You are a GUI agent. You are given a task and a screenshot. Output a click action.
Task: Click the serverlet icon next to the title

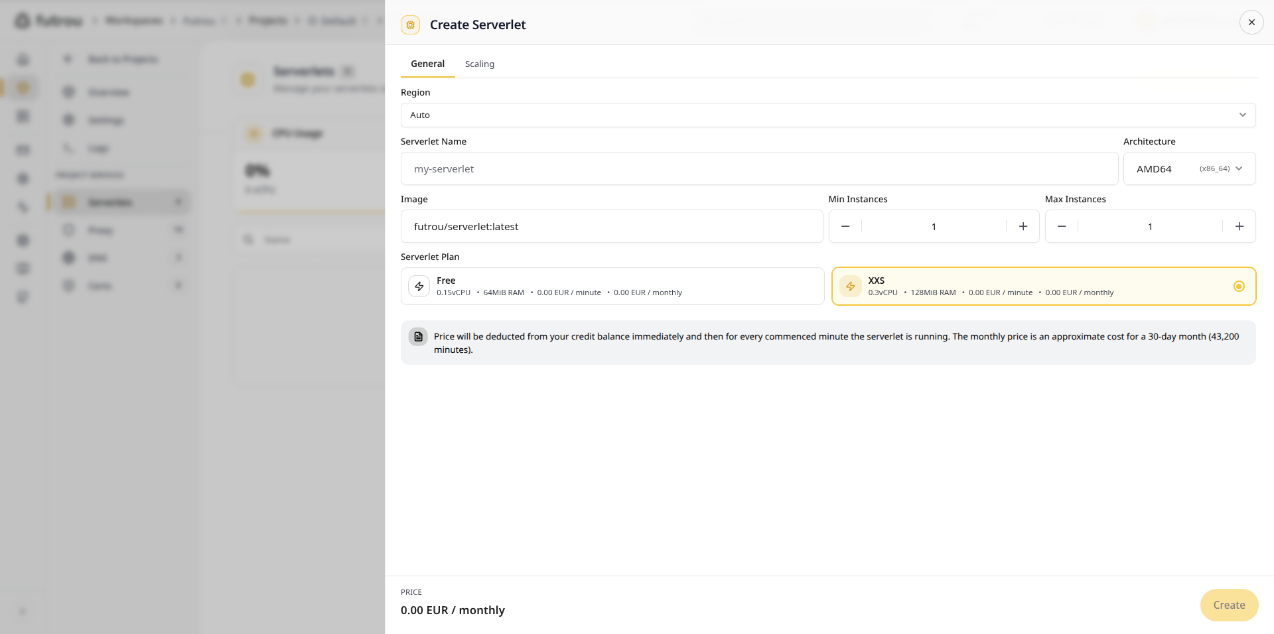click(x=411, y=25)
